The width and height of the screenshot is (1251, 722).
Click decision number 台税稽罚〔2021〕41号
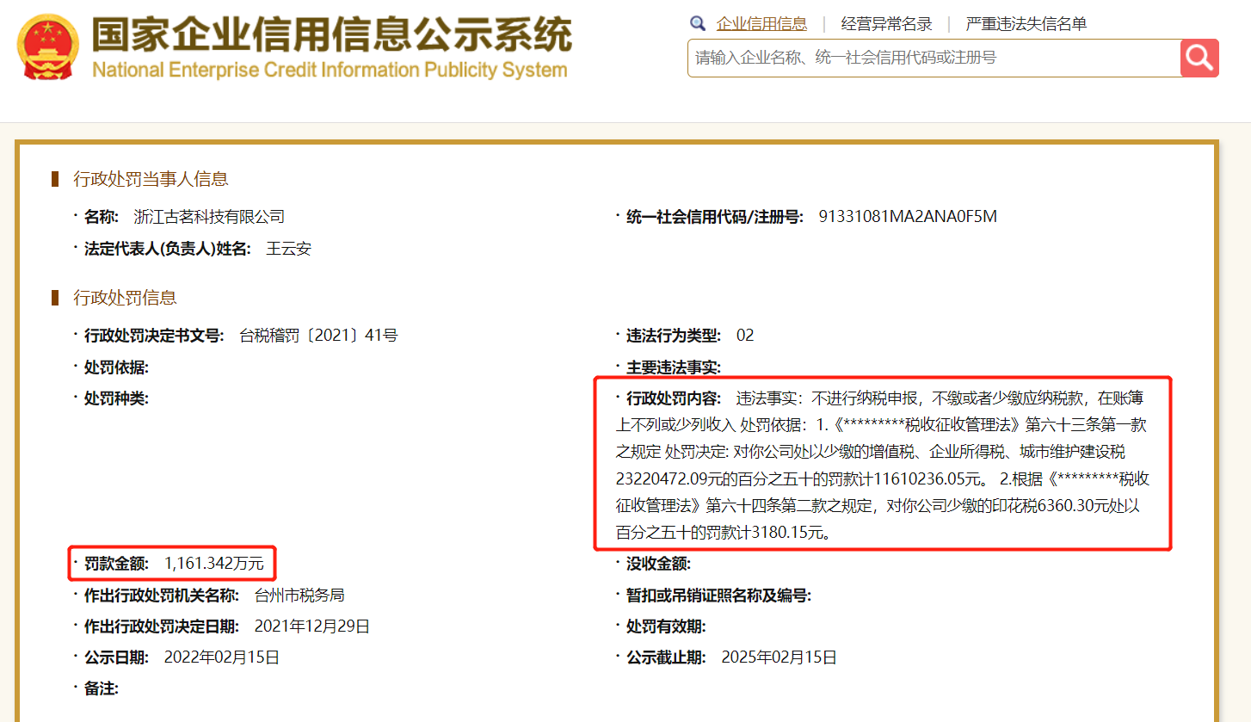pos(318,336)
